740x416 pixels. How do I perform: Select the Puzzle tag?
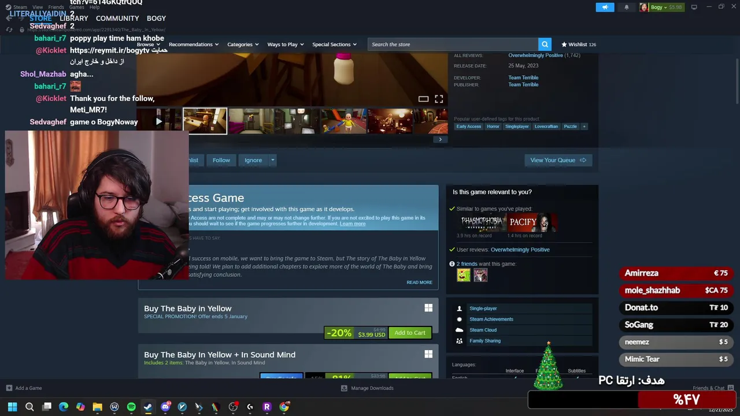(570, 127)
